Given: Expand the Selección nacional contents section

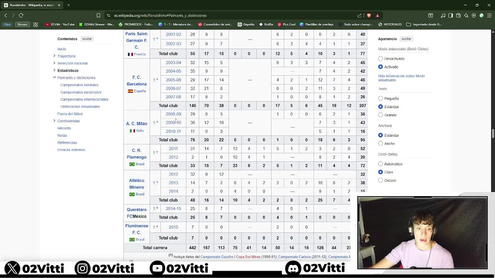Looking at the screenshot, I should pos(54,63).
